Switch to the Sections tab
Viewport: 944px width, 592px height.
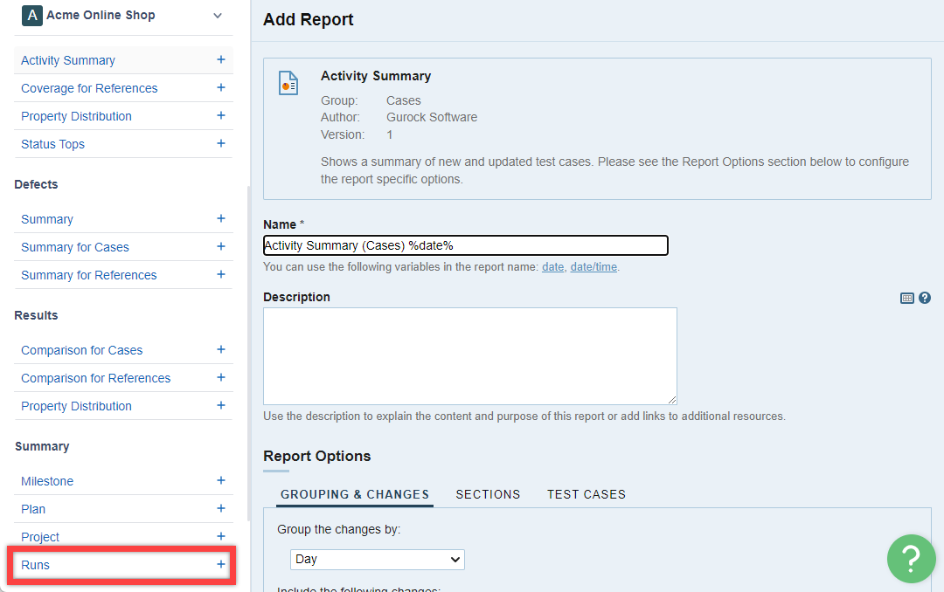click(488, 494)
